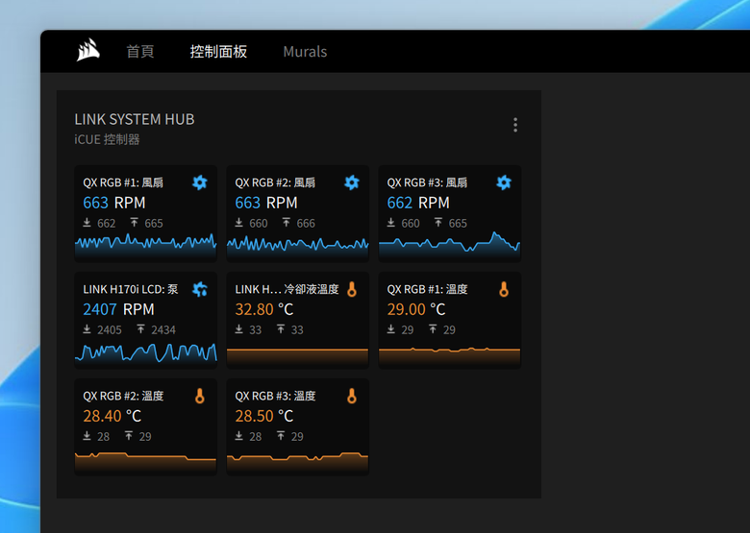Click the 'LINK H… 冷卻液溫度' label
Image resolution: width=750 pixels, height=533 pixels.
coord(287,289)
